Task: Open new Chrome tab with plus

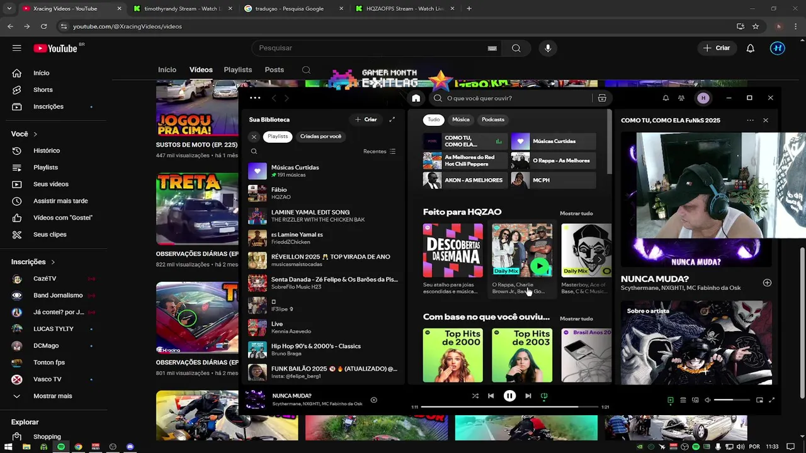Action: [468, 9]
